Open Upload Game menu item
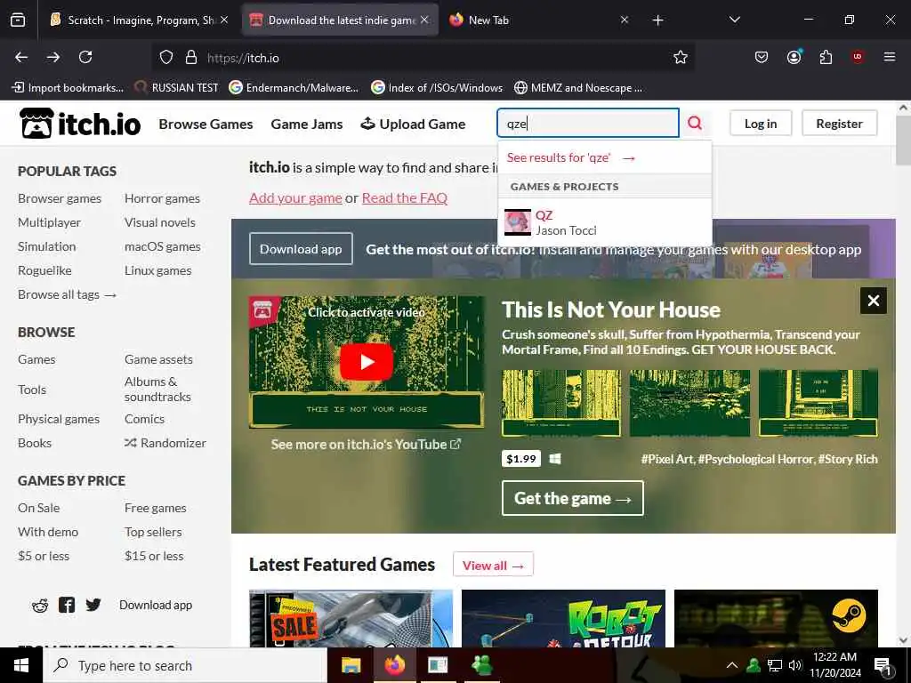Viewport: 911px width, 683px height. [413, 124]
